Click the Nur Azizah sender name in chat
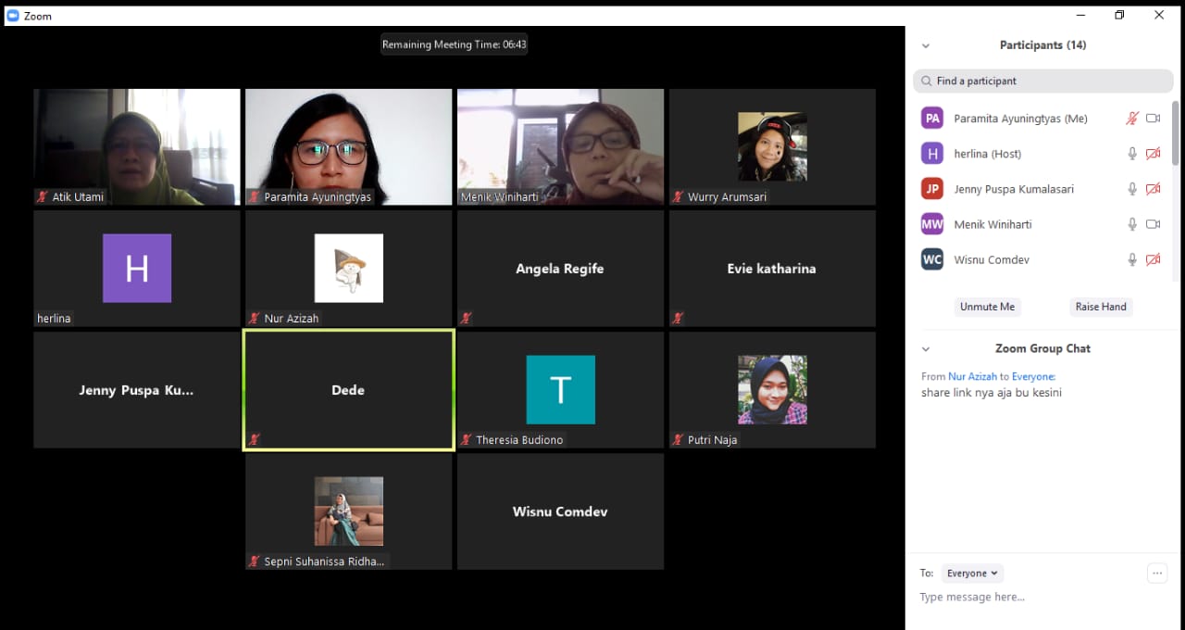Viewport: 1185px width, 630px height. (x=972, y=376)
